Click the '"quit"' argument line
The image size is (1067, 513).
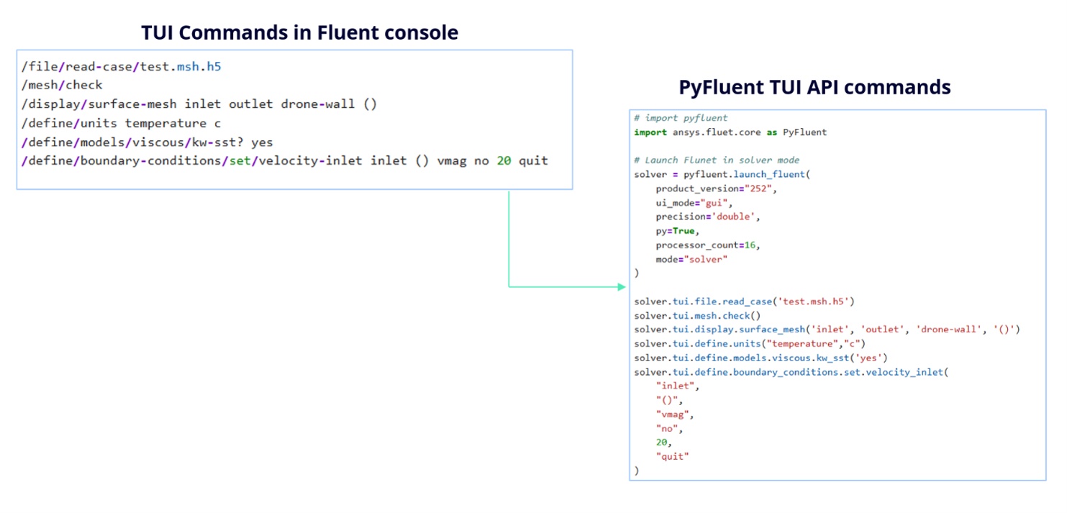pyautogui.click(x=672, y=456)
